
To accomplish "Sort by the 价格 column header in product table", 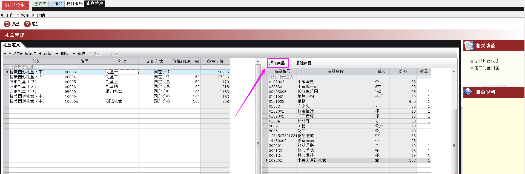I will pyautogui.click(x=403, y=71).
